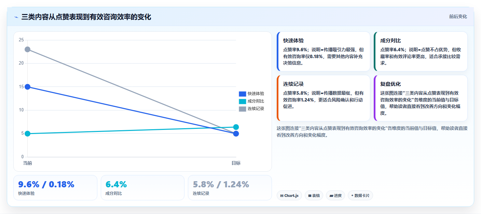Viewport: 481px width, 214px height.
Task: Click the 6.4% stat value
Action: (x=116, y=185)
